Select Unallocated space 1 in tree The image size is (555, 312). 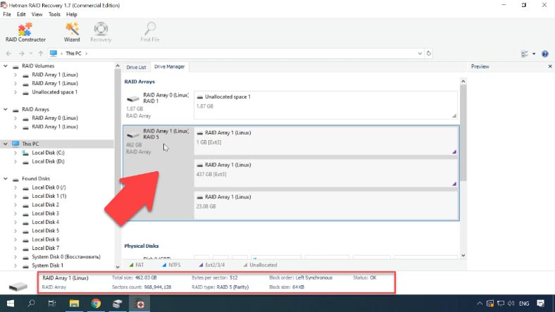54,92
